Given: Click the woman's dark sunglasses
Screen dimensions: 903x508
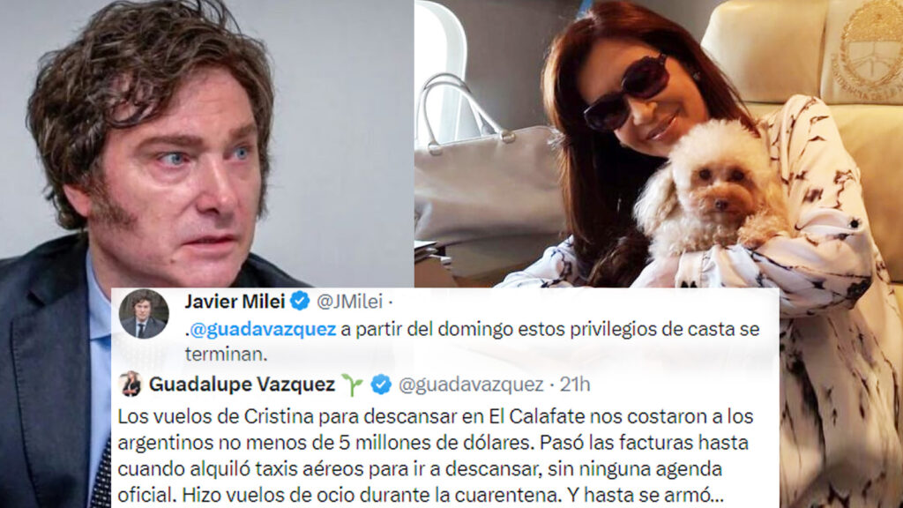Looking at the screenshot, I should tap(626, 93).
